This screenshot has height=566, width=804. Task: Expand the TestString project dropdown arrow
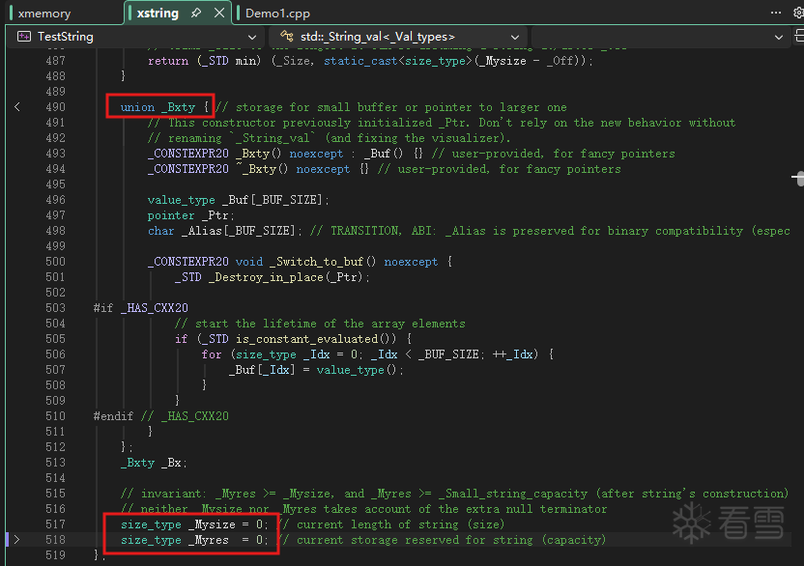[252, 38]
